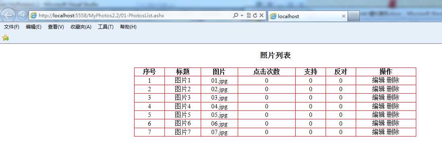Click the page icon beside the URL
Viewport: 442px width, 147px height.
click(x=33, y=15)
